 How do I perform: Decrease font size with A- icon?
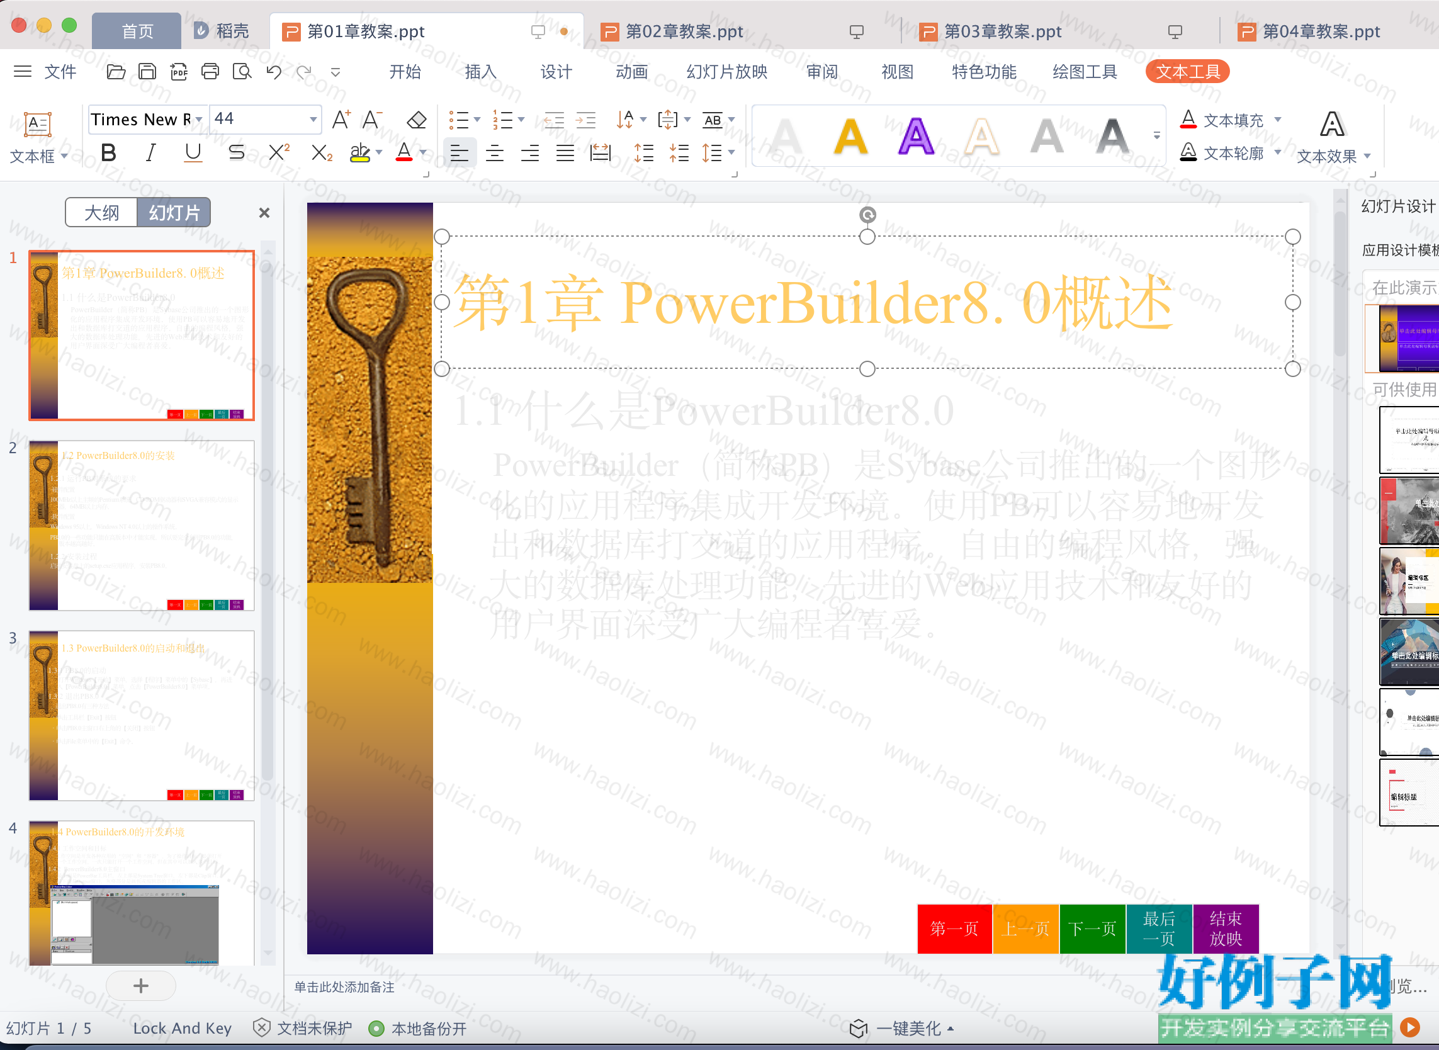click(372, 120)
